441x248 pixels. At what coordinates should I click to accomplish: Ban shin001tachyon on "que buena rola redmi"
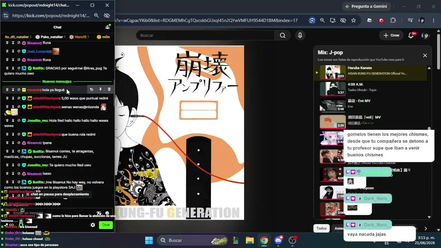[19, 134]
